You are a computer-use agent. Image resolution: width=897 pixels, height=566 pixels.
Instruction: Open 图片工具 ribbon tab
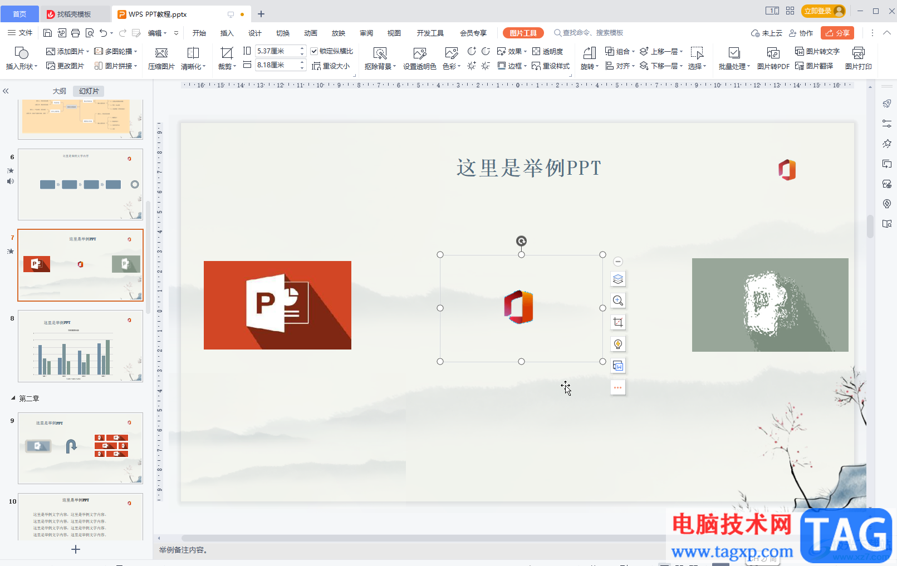[x=523, y=33]
